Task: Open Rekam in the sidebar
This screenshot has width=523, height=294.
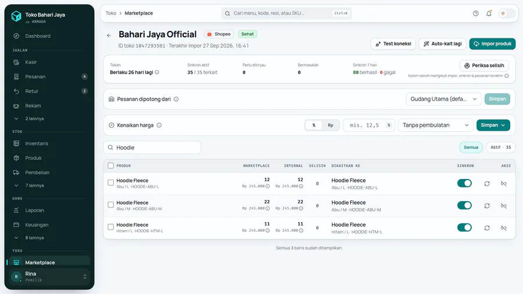Action: click(49, 106)
